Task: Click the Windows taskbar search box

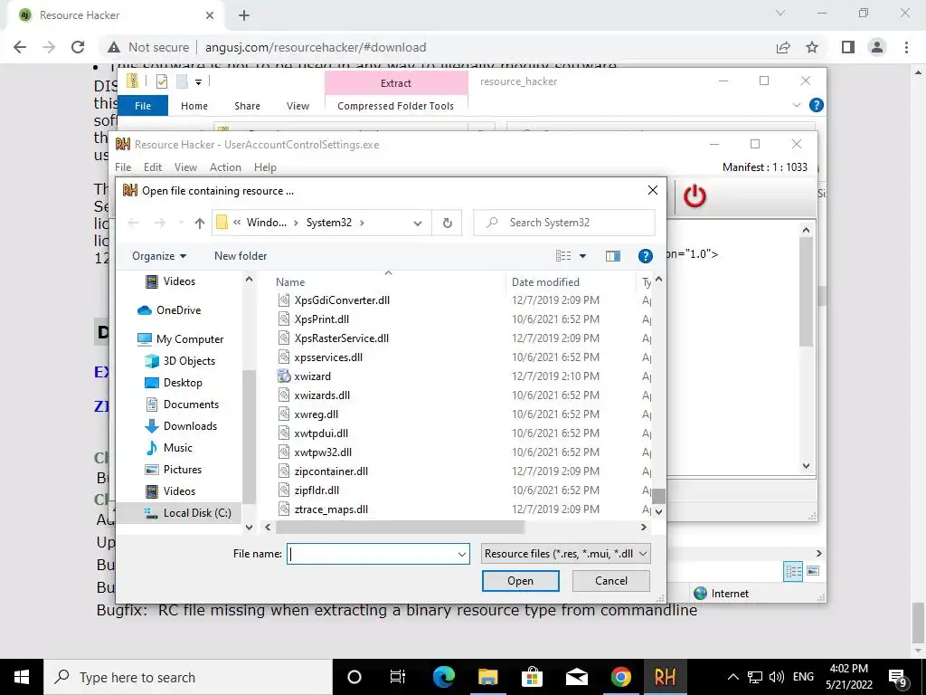Action: 188,677
